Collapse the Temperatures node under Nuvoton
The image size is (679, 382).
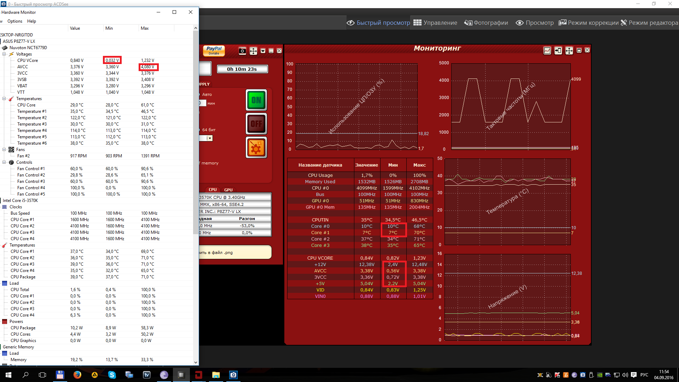(x=4, y=99)
